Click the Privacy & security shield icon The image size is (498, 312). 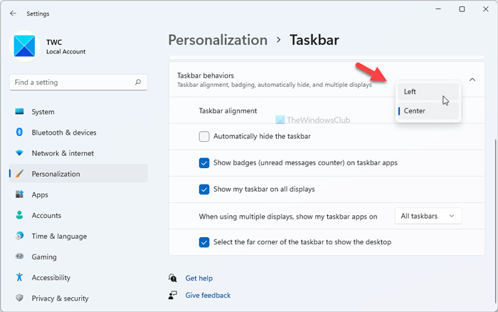pos(19,298)
